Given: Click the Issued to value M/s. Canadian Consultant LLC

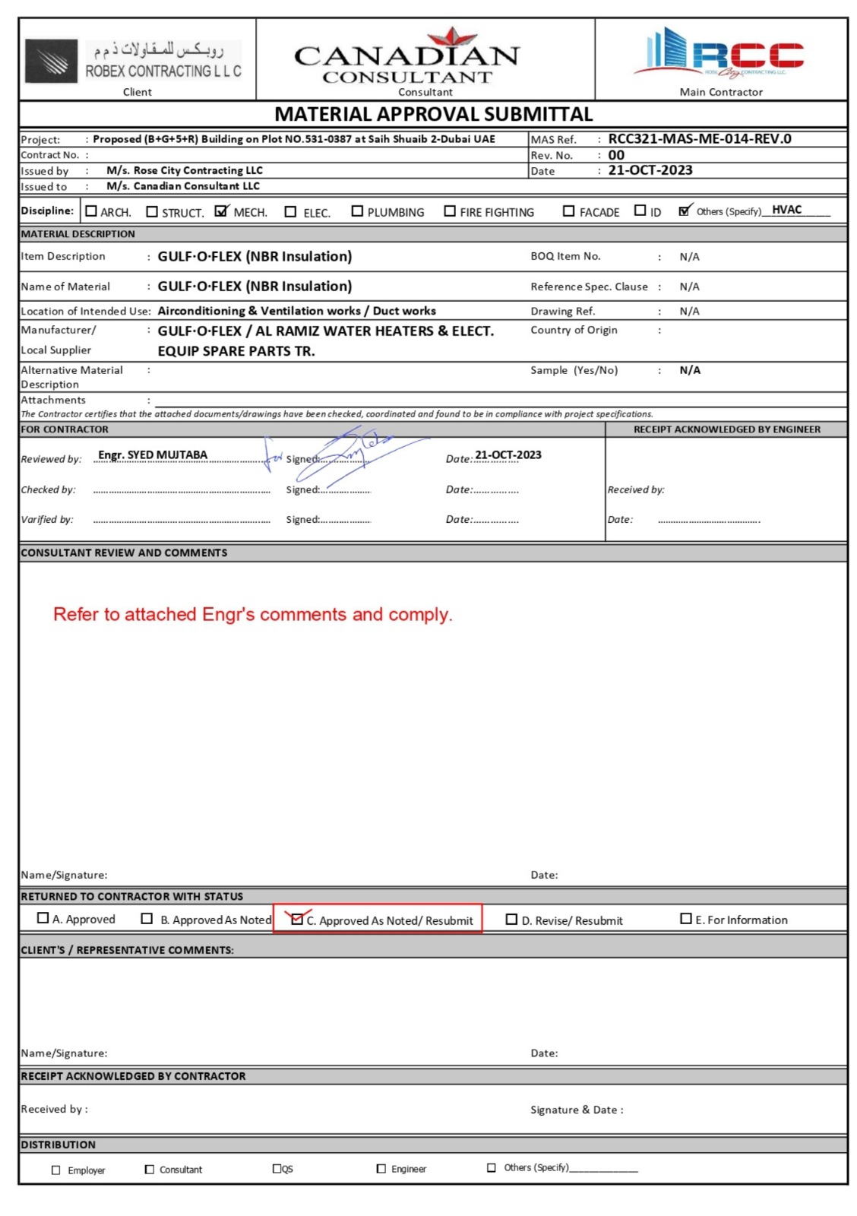Looking at the screenshot, I should click(183, 186).
